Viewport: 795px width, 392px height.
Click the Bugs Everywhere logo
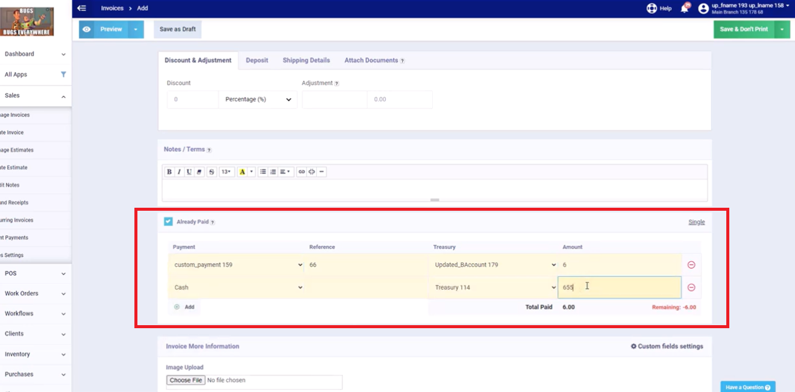[x=27, y=22]
